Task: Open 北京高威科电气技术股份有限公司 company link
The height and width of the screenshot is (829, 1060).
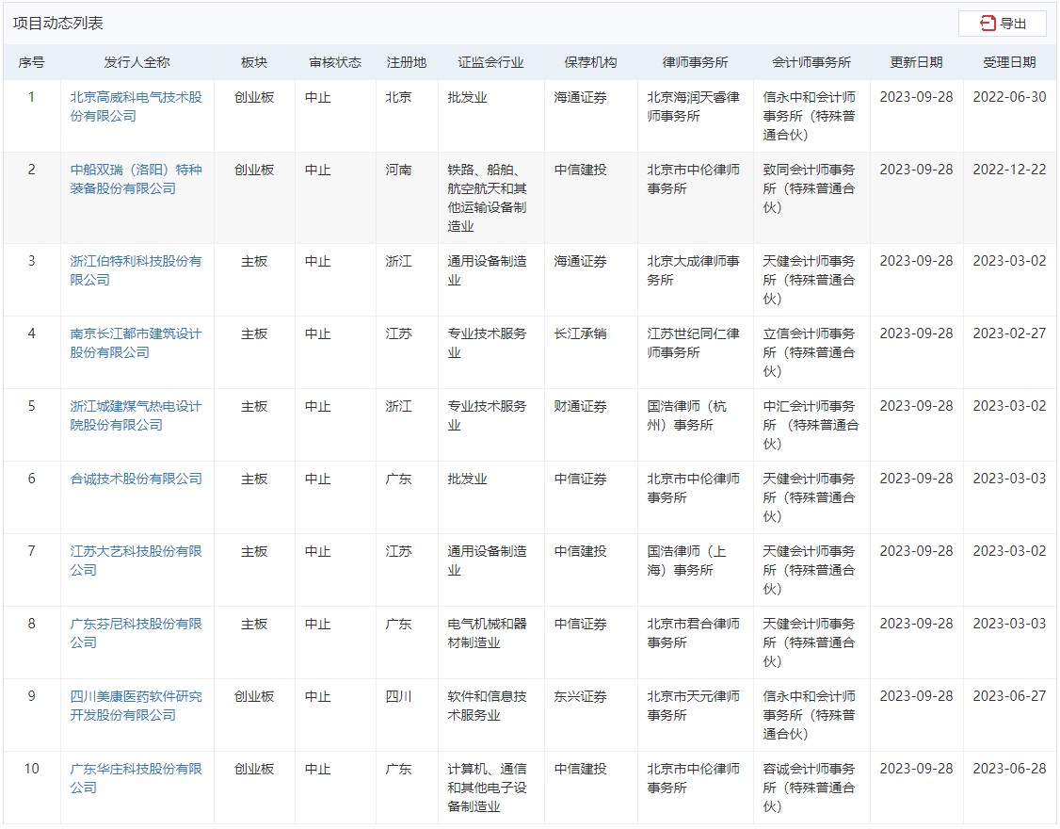Action: (136, 107)
